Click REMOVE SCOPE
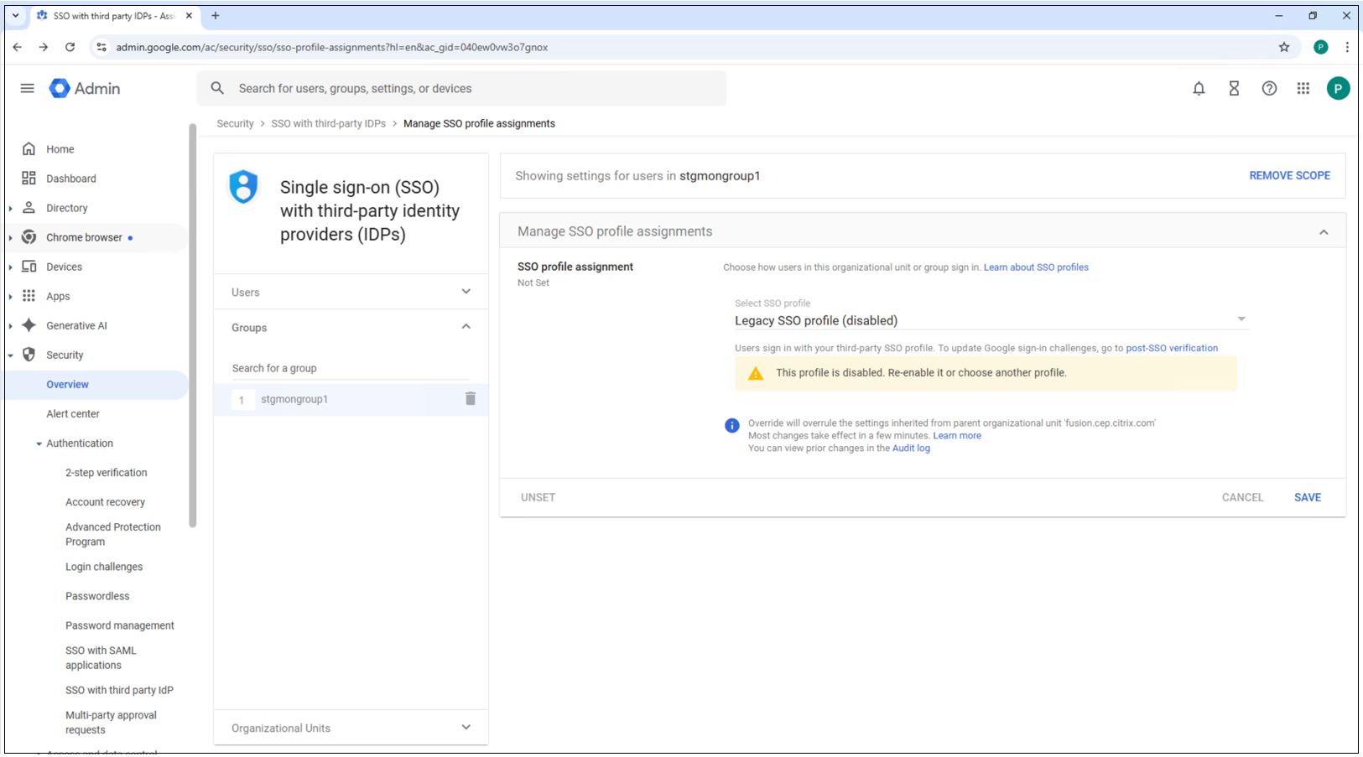The image size is (1363, 757). tap(1289, 175)
